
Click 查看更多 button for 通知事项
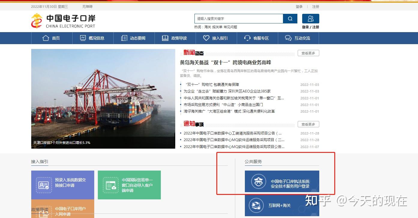[x=308, y=124]
